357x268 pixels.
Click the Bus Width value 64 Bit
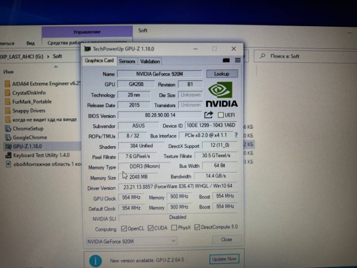tap(220, 165)
